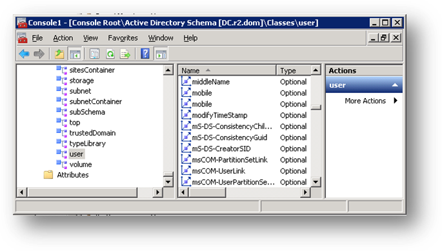Click More Actions in the Actions pane
This screenshot has width=442, height=251.
pos(365,101)
